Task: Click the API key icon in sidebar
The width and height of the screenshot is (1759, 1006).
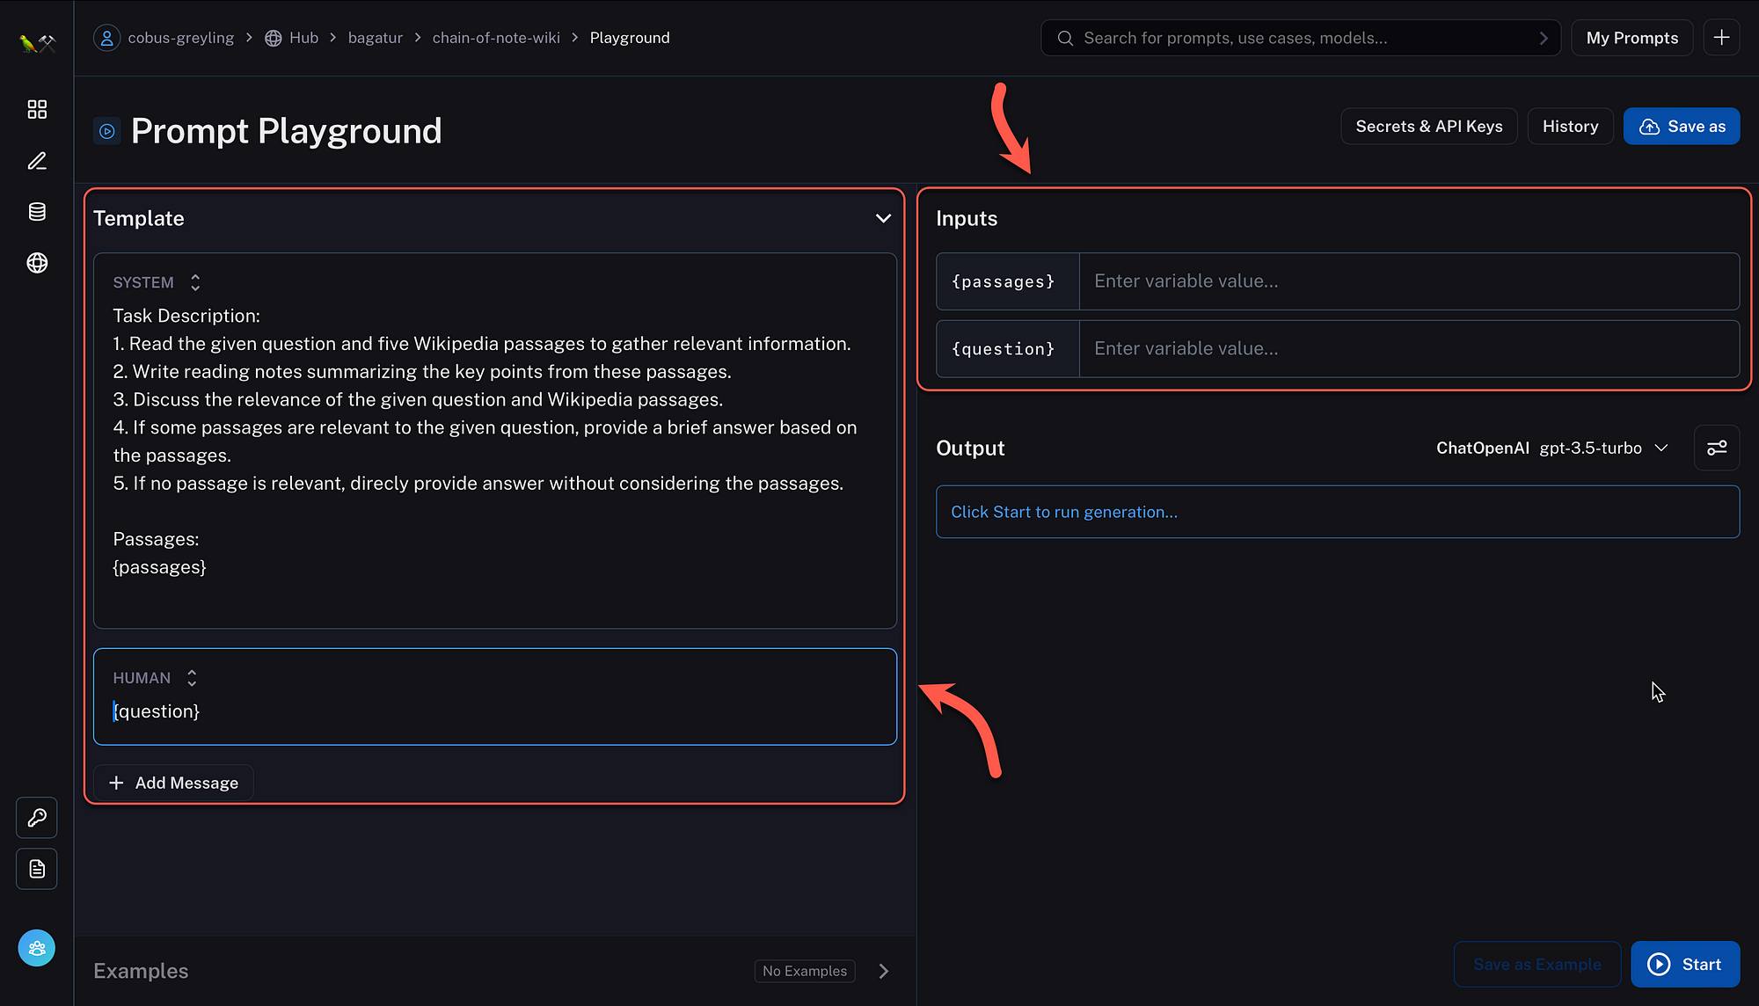Action: tap(37, 818)
